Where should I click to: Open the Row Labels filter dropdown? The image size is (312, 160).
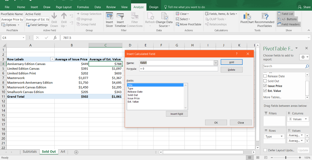(52, 59)
